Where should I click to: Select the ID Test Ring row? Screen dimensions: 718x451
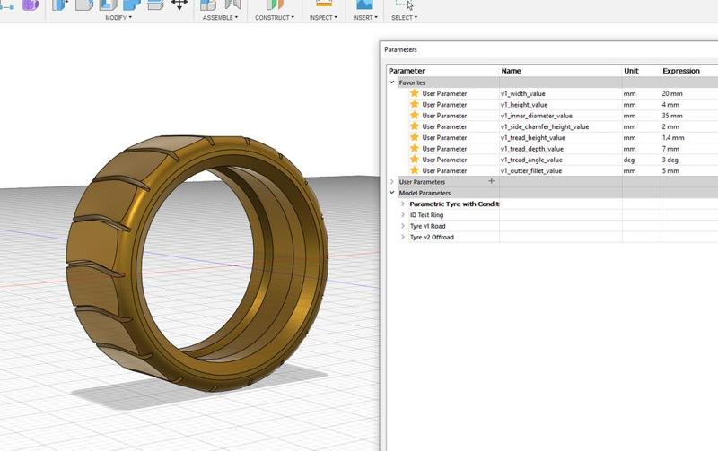coord(426,215)
